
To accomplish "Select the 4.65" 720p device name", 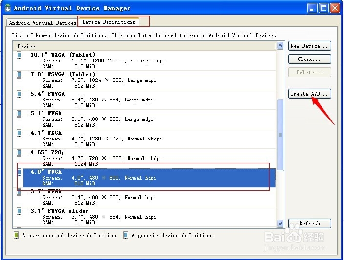I will pos(47,152).
